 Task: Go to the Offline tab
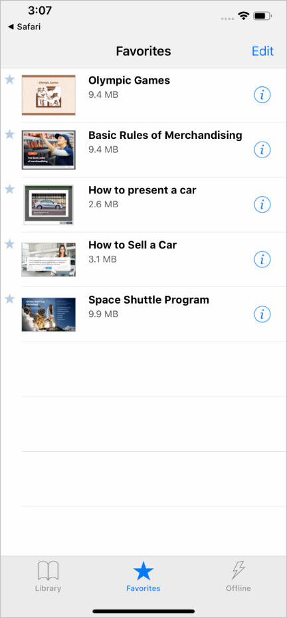pos(239,577)
